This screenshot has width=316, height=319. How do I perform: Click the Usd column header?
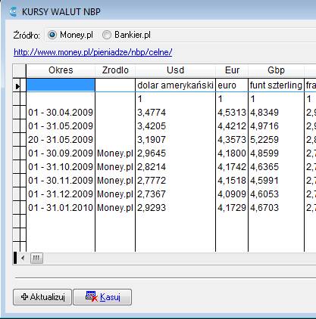click(175, 70)
